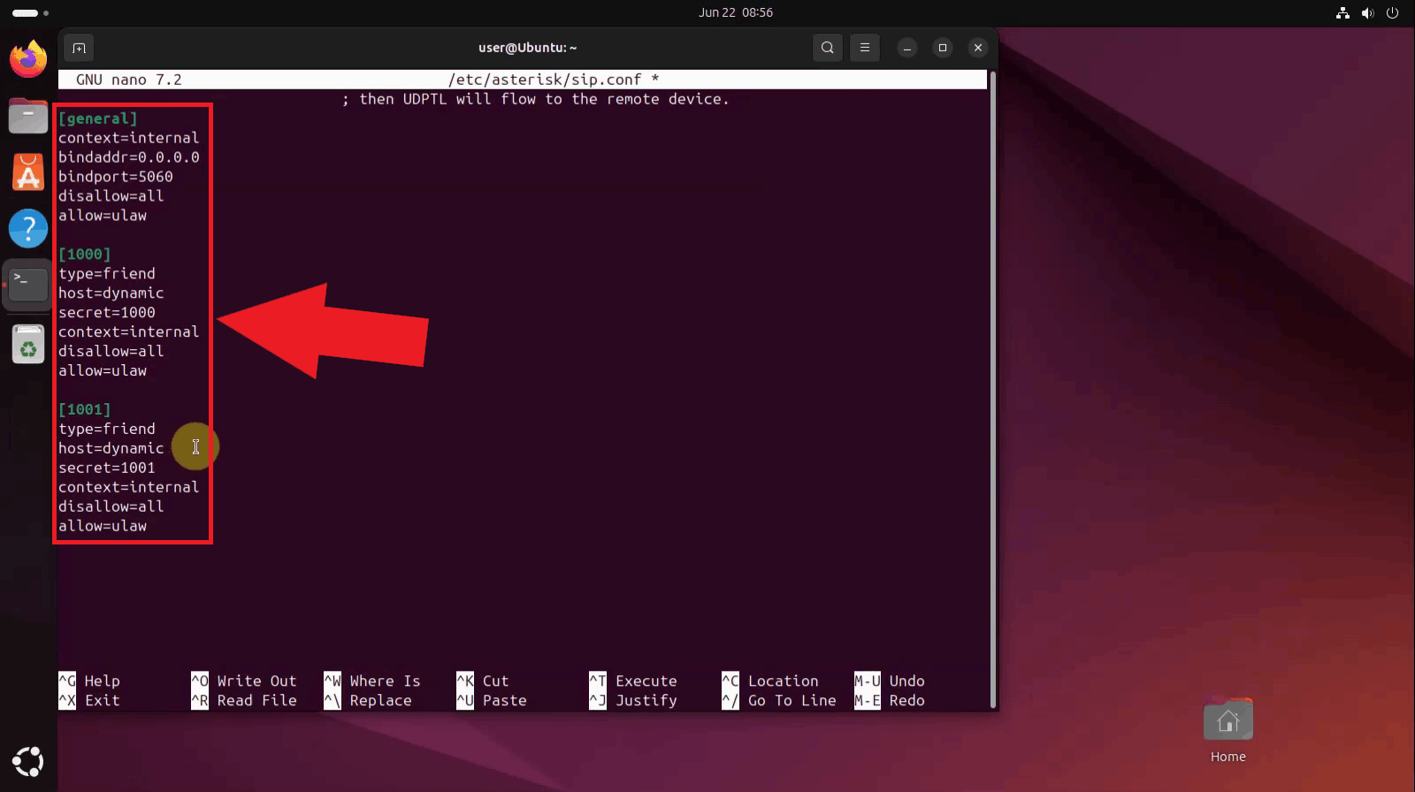Open Firefox from the dock

(28, 59)
